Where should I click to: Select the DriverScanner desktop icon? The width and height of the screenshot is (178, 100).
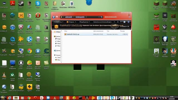(x=21, y=88)
